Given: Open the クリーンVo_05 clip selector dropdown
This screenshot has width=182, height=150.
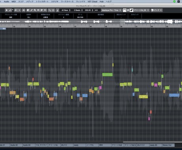Looking at the screenshot, I should (x=142, y=10).
